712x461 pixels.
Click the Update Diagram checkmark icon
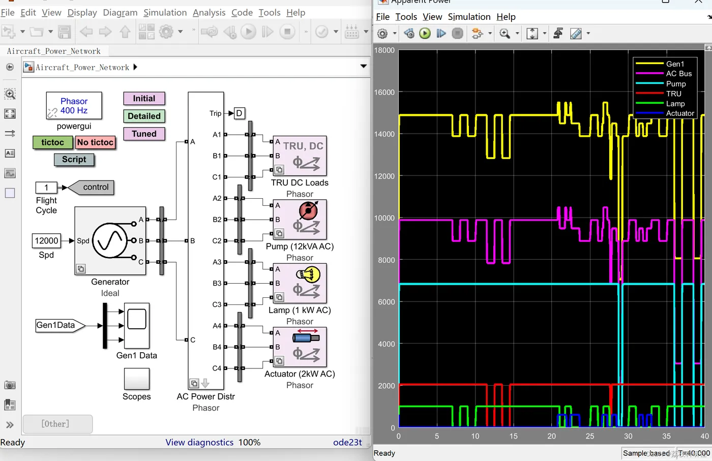coord(322,32)
